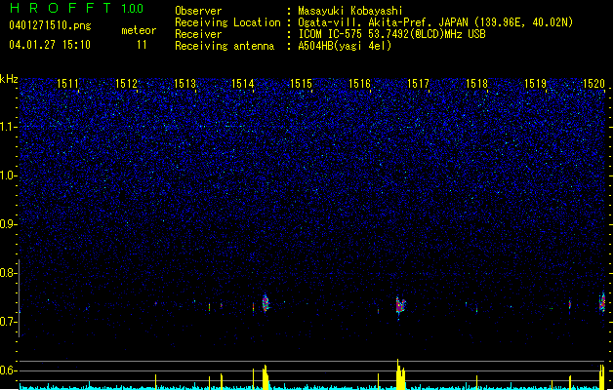Click the 0.6 kHz axis label
This screenshot has width=614, height=390.
[8, 370]
